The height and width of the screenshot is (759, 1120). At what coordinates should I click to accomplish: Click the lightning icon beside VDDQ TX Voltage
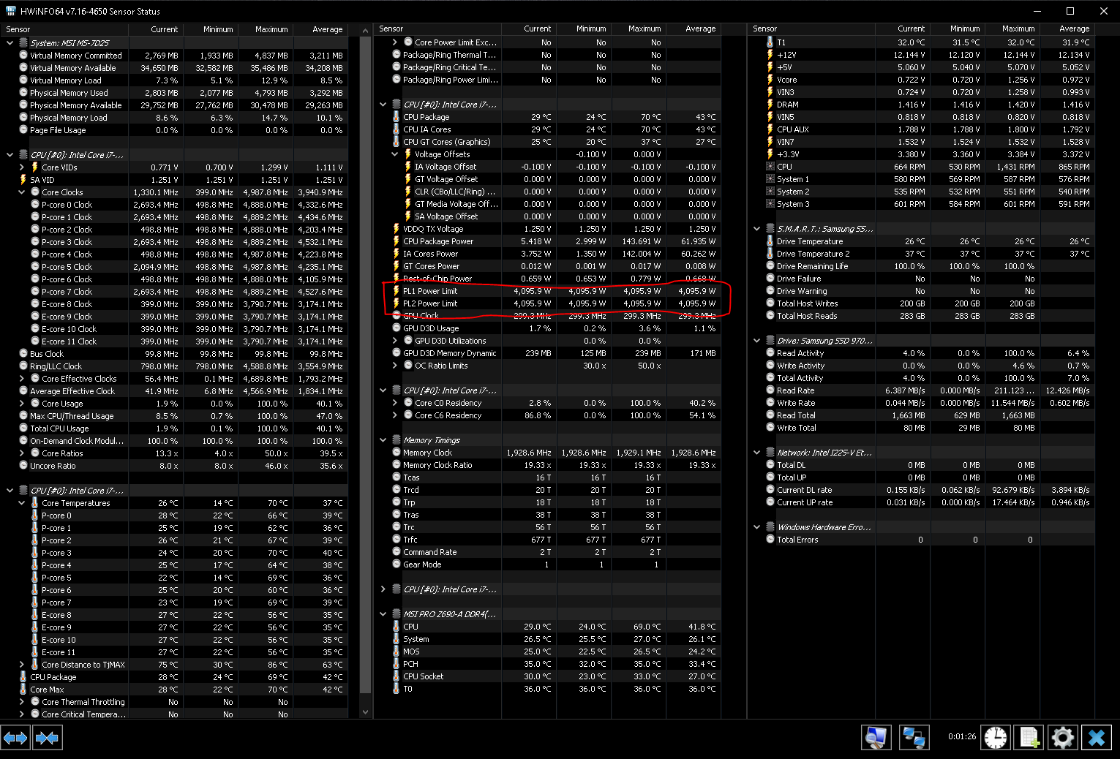pyautogui.click(x=396, y=229)
